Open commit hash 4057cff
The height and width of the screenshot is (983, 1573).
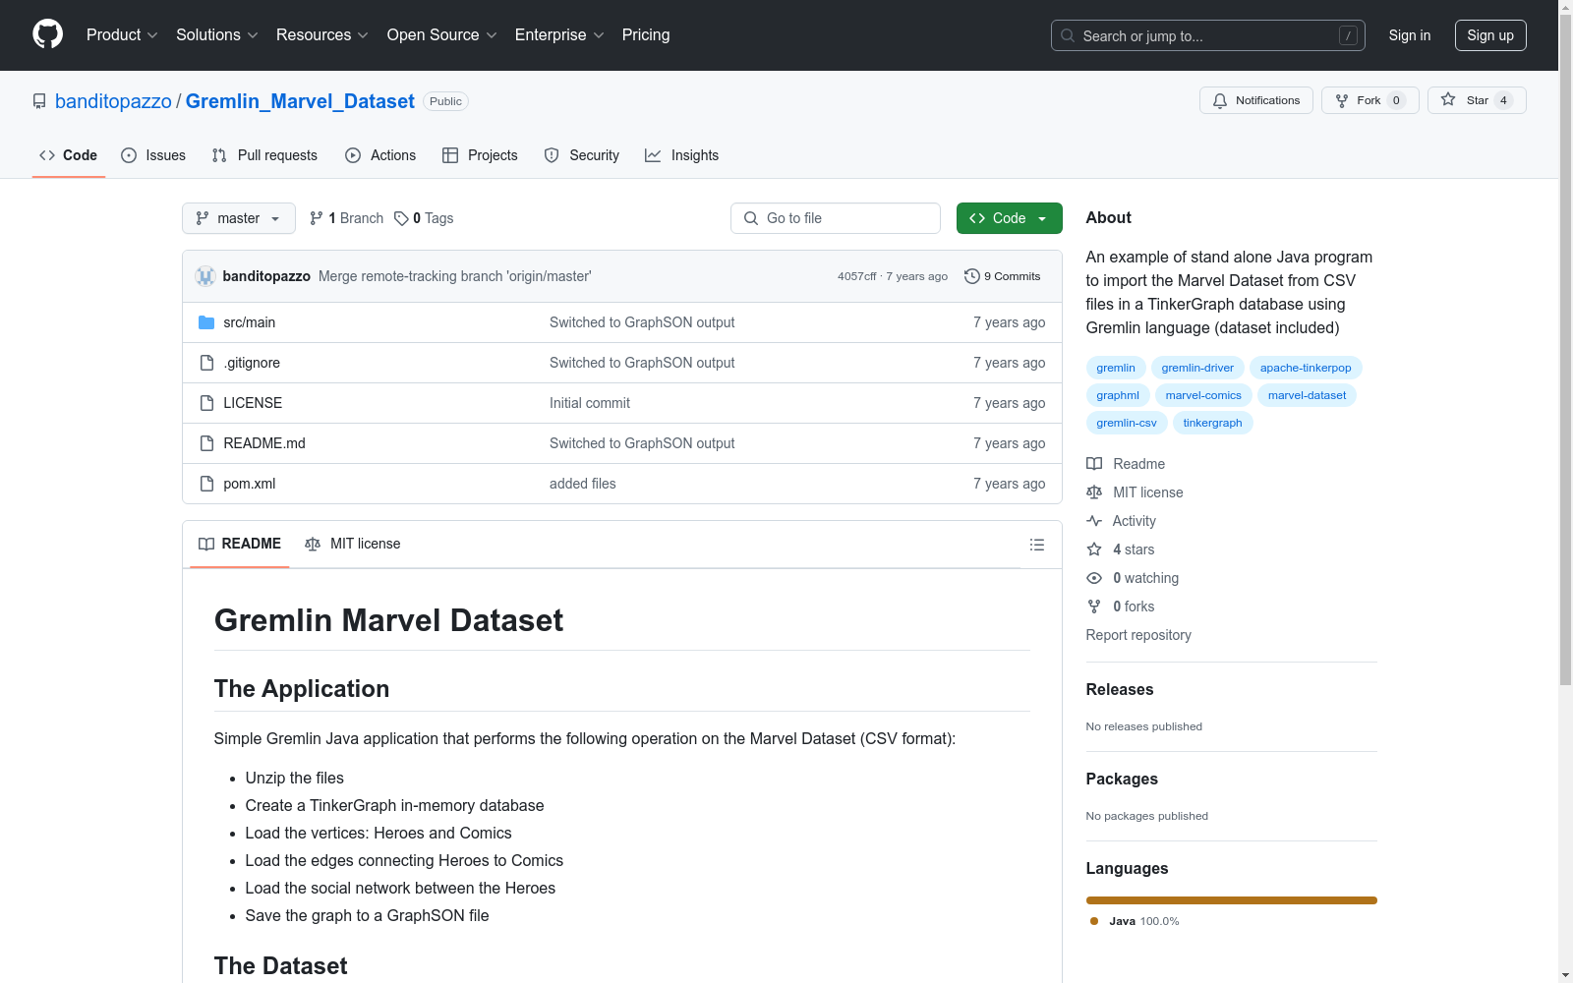856,276
